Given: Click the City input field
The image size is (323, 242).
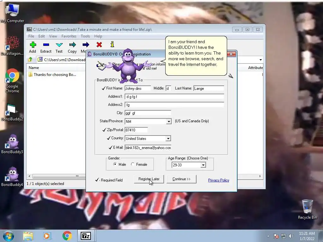Looking at the screenshot, I should (148, 113).
